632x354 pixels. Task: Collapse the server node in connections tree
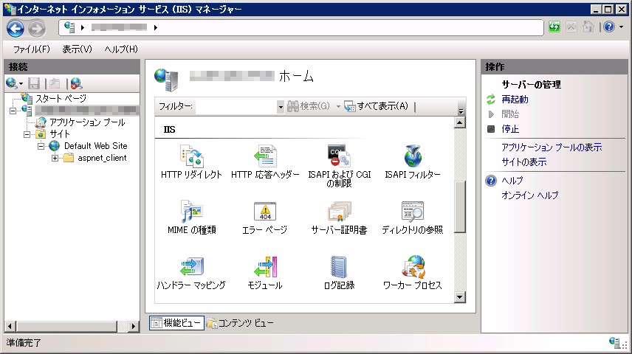coord(13,111)
